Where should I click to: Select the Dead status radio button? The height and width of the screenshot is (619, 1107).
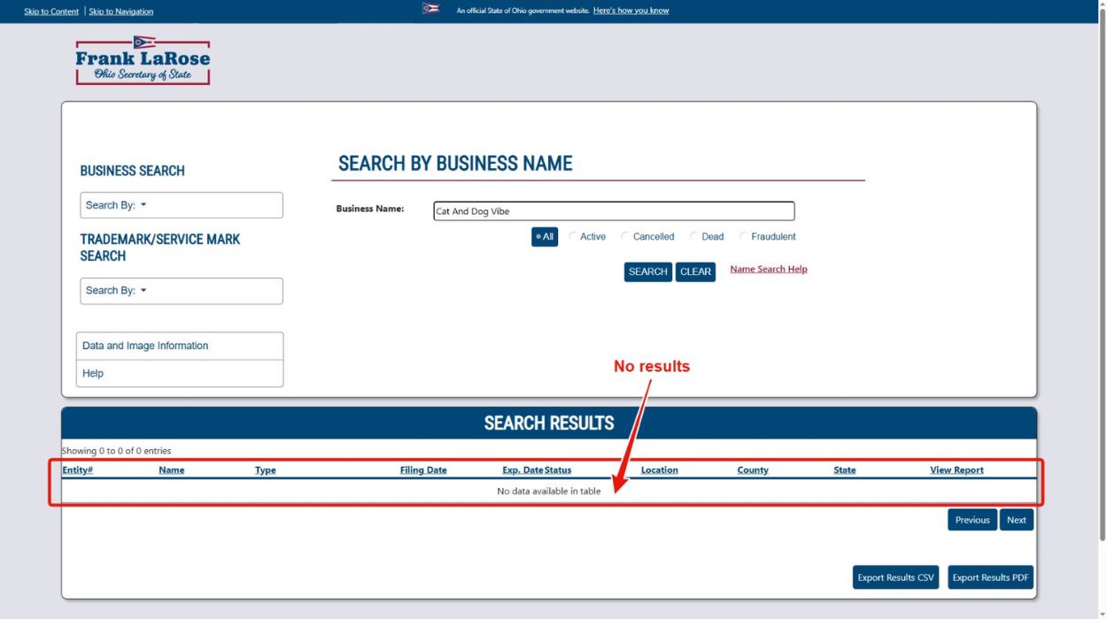point(694,237)
